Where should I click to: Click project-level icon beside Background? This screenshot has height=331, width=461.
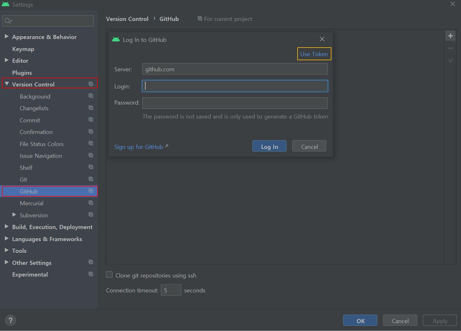(x=91, y=96)
